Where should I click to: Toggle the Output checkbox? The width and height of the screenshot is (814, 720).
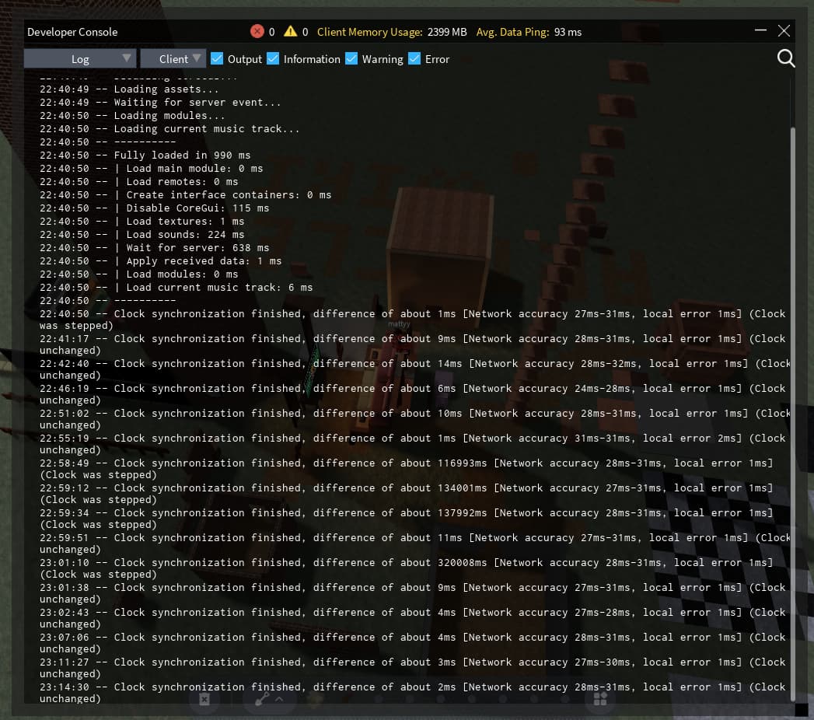click(x=217, y=58)
